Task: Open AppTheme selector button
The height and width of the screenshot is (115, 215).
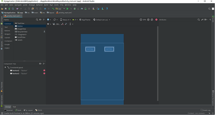Action: click(x=85, y=20)
